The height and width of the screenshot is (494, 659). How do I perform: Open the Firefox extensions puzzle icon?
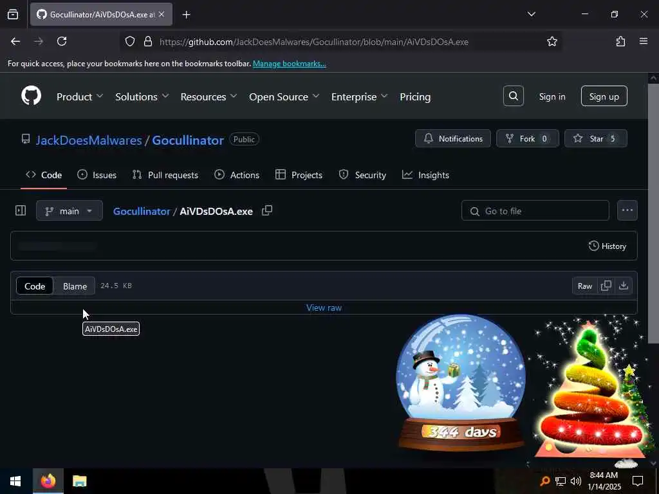[620, 41]
